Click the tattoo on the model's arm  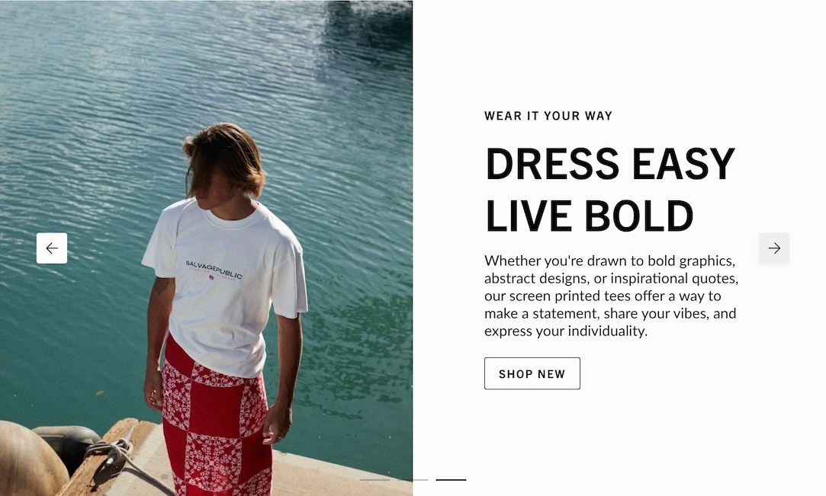pos(161,286)
